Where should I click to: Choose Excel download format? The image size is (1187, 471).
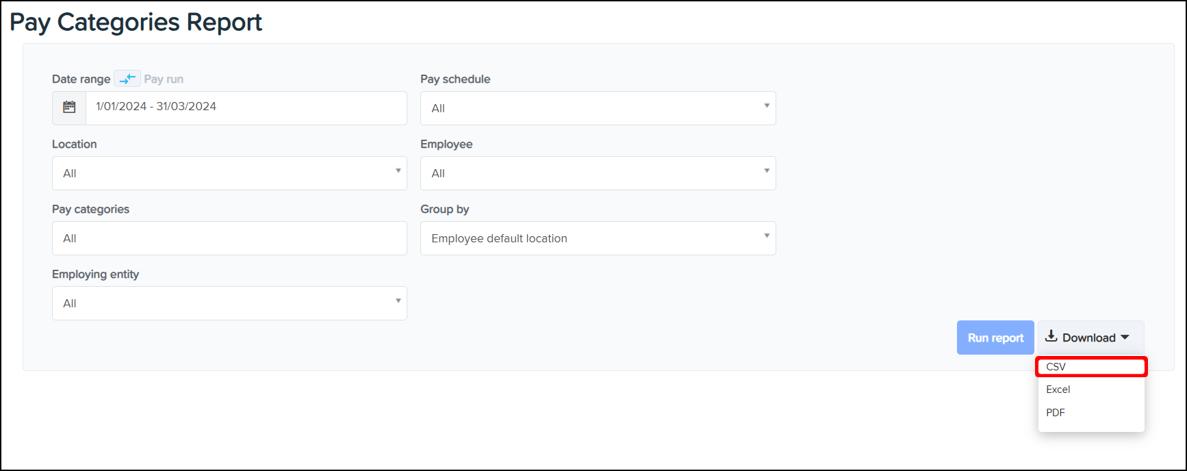coord(1058,390)
